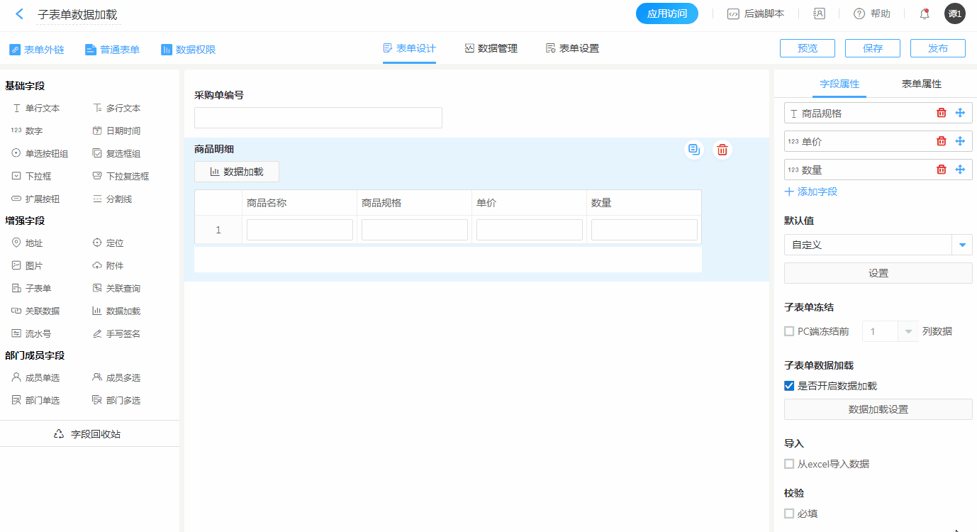Open the 数据管理 tab
Image resolution: width=977 pixels, height=532 pixels.
click(x=491, y=48)
